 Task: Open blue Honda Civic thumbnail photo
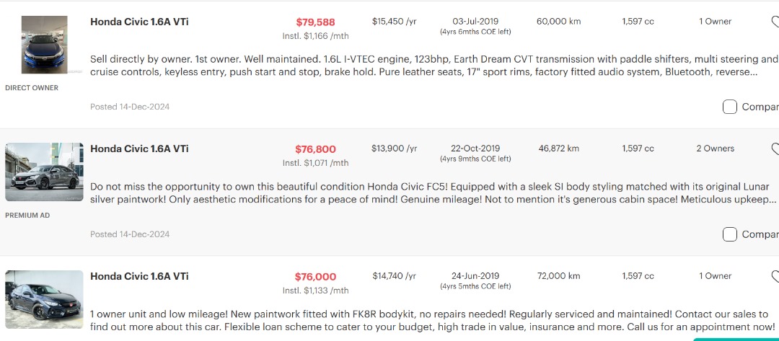click(x=44, y=45)
